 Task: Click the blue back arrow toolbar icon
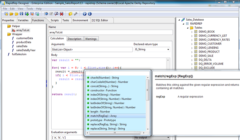[x=46, y=14]
